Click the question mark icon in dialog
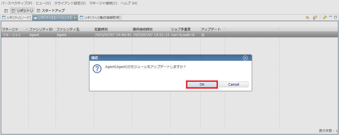 pos(97,69)
